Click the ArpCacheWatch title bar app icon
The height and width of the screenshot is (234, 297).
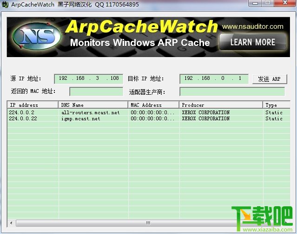tap(5, 4)
